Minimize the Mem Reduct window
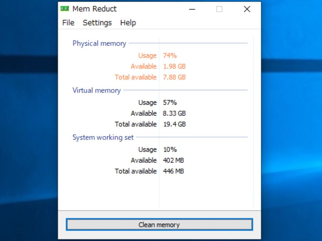Screen dimensions: 322x241 [x=192, y=9]
